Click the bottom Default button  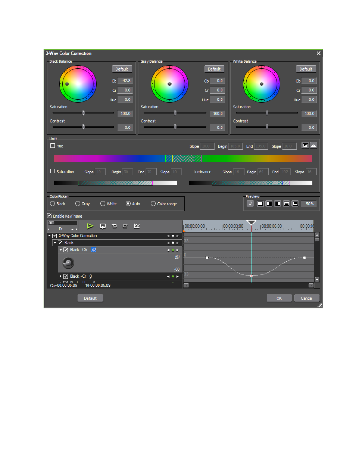pyautogui.click(x=90, y=298)
